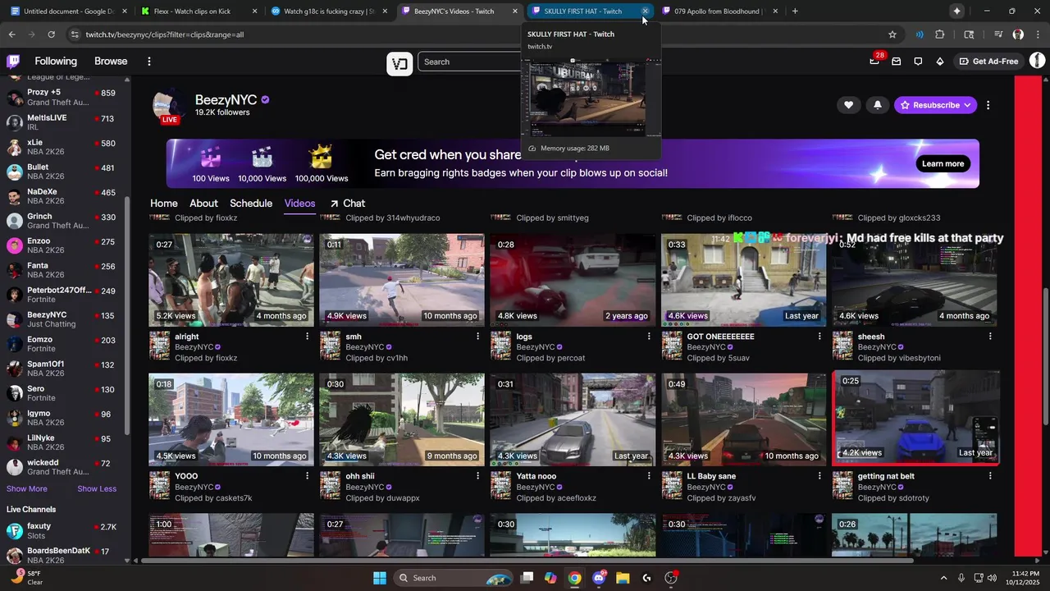Open the Get Bits diamond icon

point(940,62)
